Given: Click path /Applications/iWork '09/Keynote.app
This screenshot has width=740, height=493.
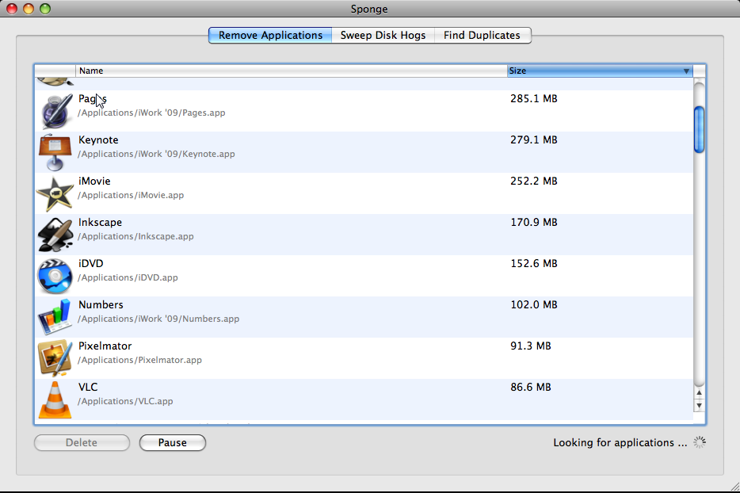Looking at the screenshot, I should 156,154.
